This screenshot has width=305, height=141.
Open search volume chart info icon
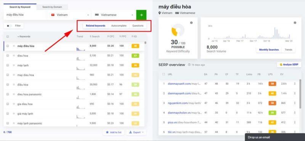[295, 23]
